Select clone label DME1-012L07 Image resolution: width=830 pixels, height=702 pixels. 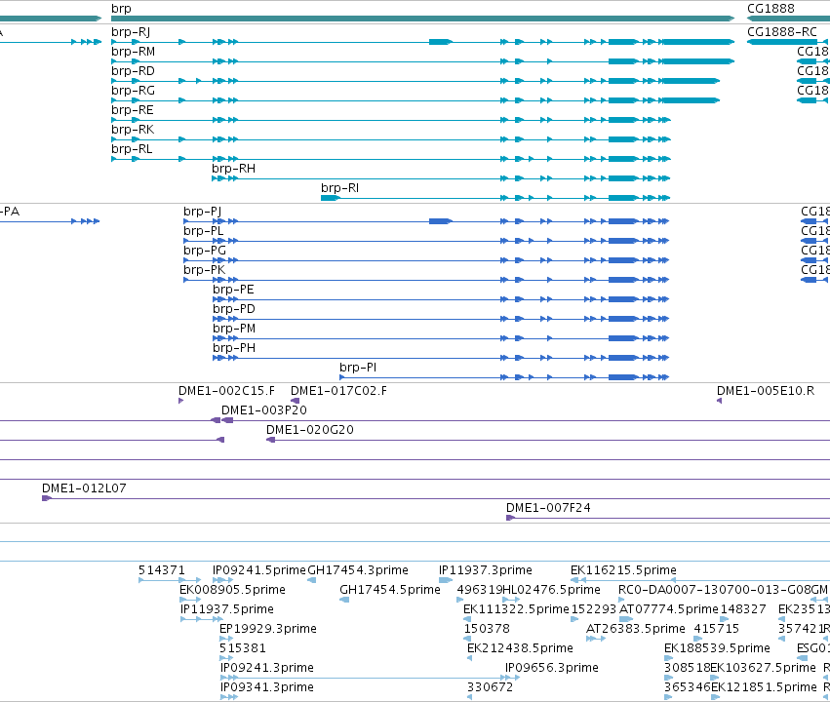(84, 488)
